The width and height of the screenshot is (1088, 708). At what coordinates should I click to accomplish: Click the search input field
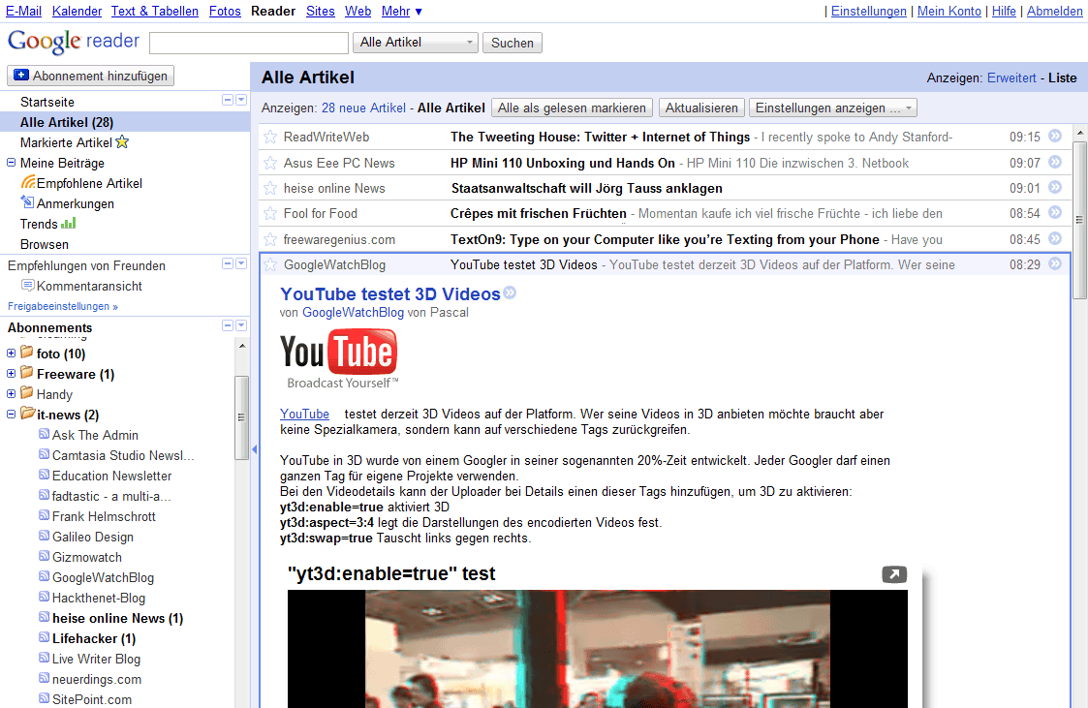pos(249,43)
